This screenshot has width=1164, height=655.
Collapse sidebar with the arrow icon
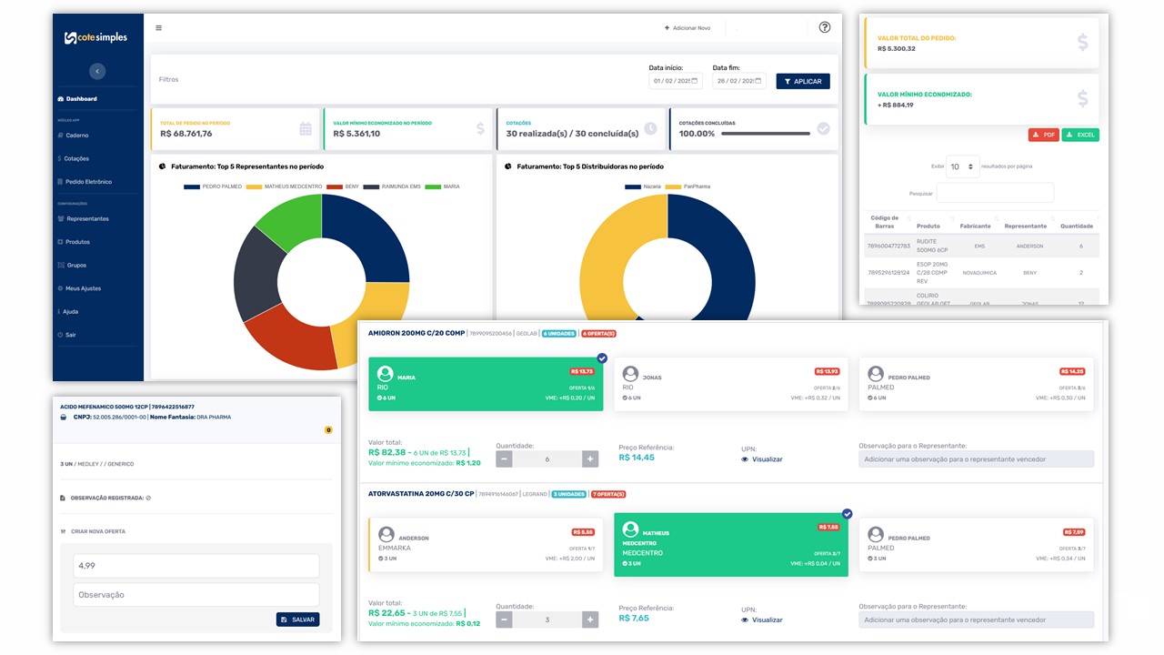(x=97, y=71)
